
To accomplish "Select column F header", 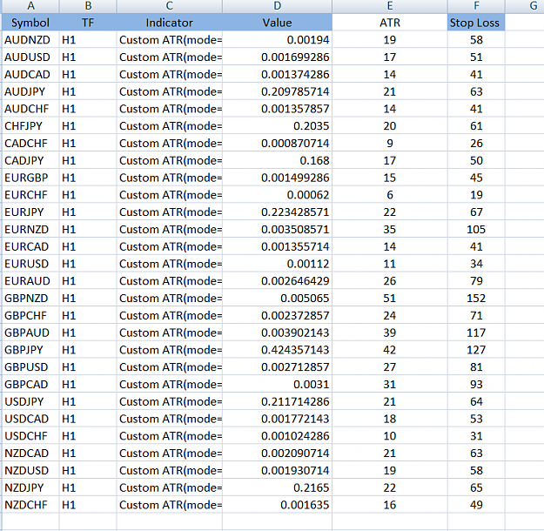I will point(476,6).
